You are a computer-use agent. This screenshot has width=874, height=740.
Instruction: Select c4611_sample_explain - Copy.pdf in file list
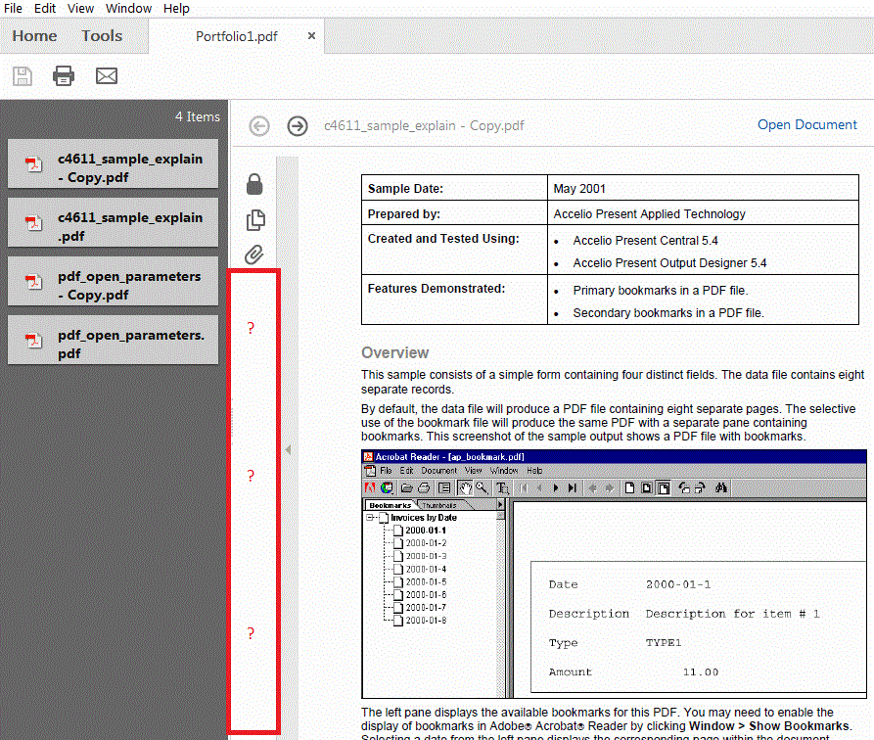pyautogui.click(x=113, y=163)
